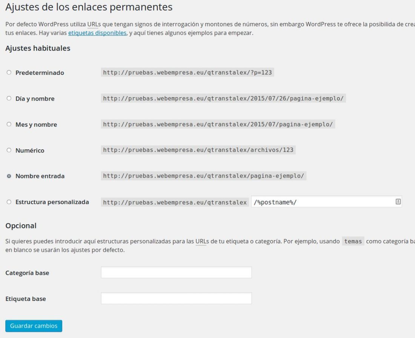Choose Estructura personalizada radio button
The image size is (415, 338).
(9, 202)
